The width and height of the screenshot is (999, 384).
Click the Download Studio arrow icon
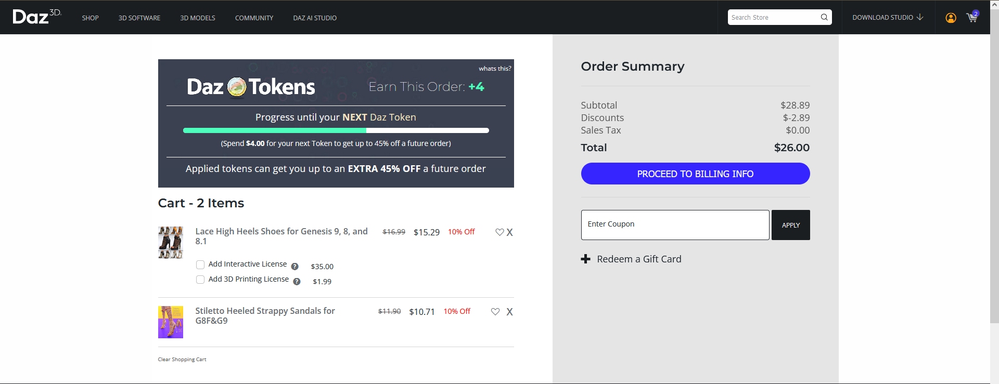click(x=920, y=17)
